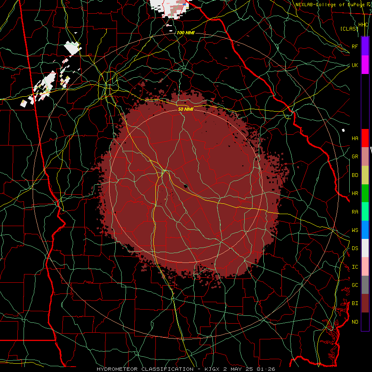Screen dimensions: 372x372
Task: Click the magenta UK legend color swatch
Action: (x=365, y=65)
